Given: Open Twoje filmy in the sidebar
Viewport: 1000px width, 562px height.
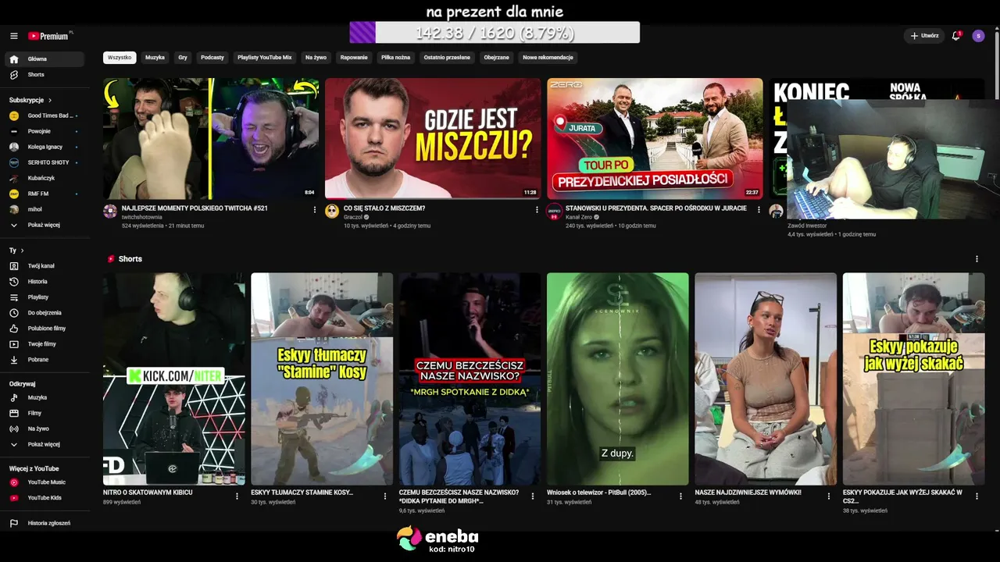Looking at the screenshot, I should [x=45, y=344].
